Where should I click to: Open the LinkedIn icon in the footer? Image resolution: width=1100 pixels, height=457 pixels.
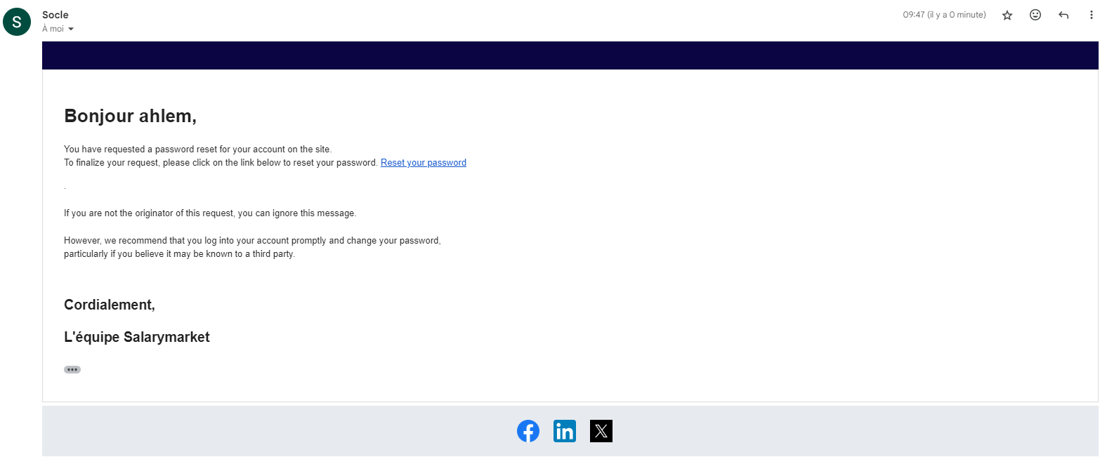564,431
